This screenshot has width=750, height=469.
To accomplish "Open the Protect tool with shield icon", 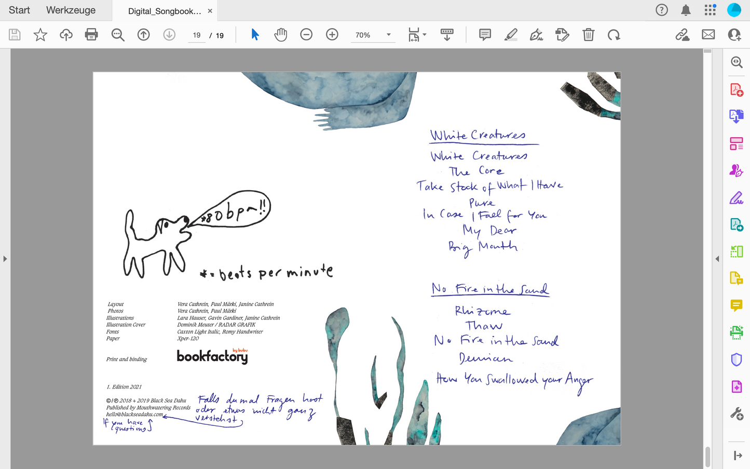I will click(x=736, y=359).
